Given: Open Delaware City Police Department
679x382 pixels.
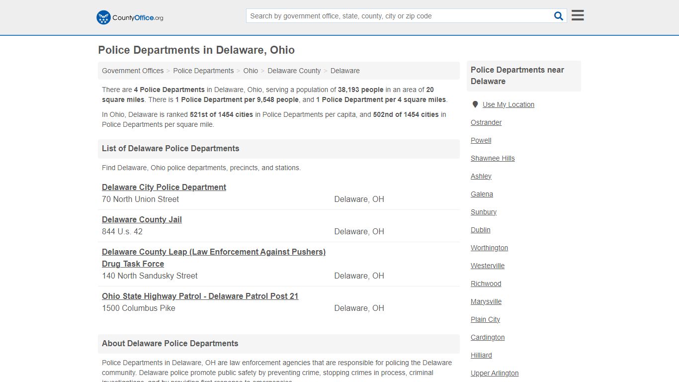Looking at the screenshot, I should point(164,187).
